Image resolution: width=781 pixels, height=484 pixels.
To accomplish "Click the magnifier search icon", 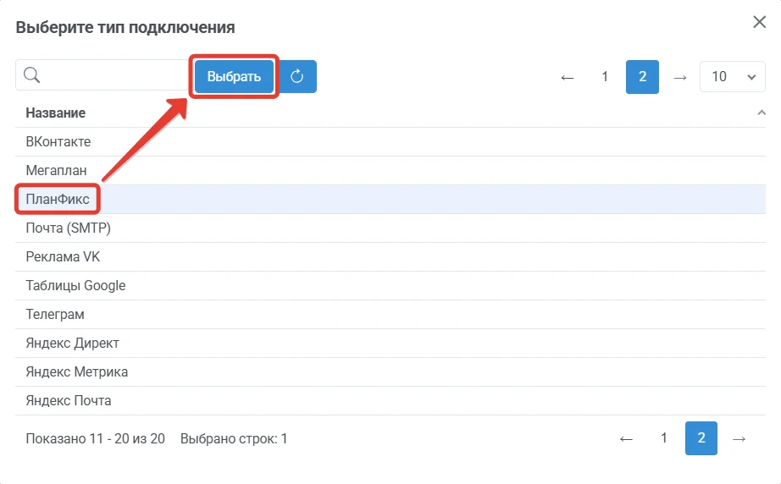I will pos(32,75).
